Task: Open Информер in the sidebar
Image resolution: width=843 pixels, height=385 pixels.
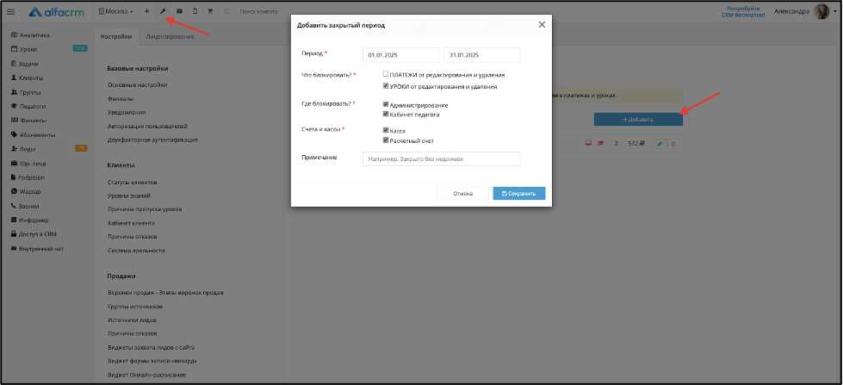Action: [x=34, y=220]
